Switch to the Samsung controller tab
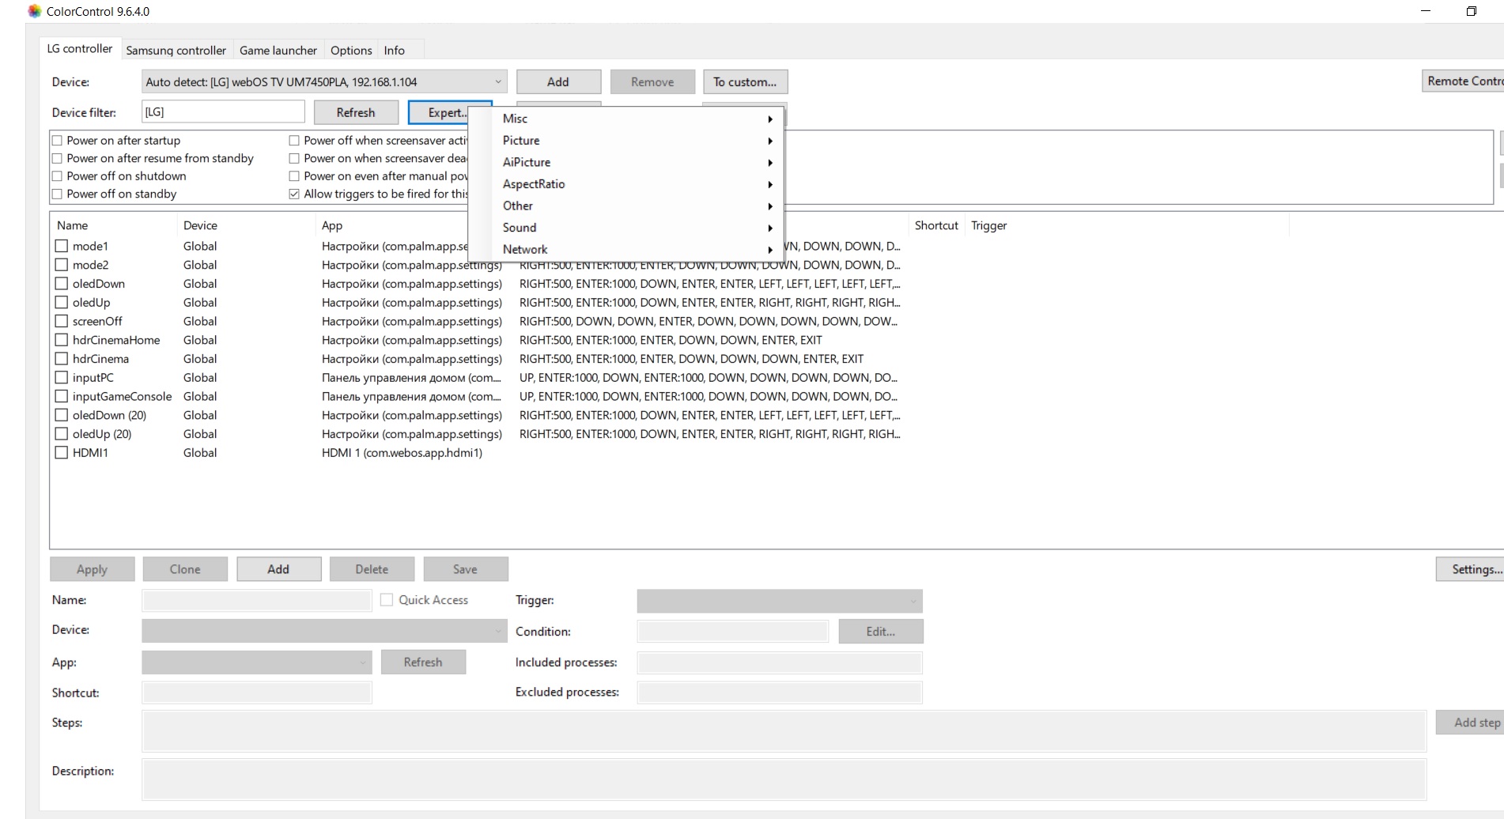1504x819 pixels. click(176, 50)
